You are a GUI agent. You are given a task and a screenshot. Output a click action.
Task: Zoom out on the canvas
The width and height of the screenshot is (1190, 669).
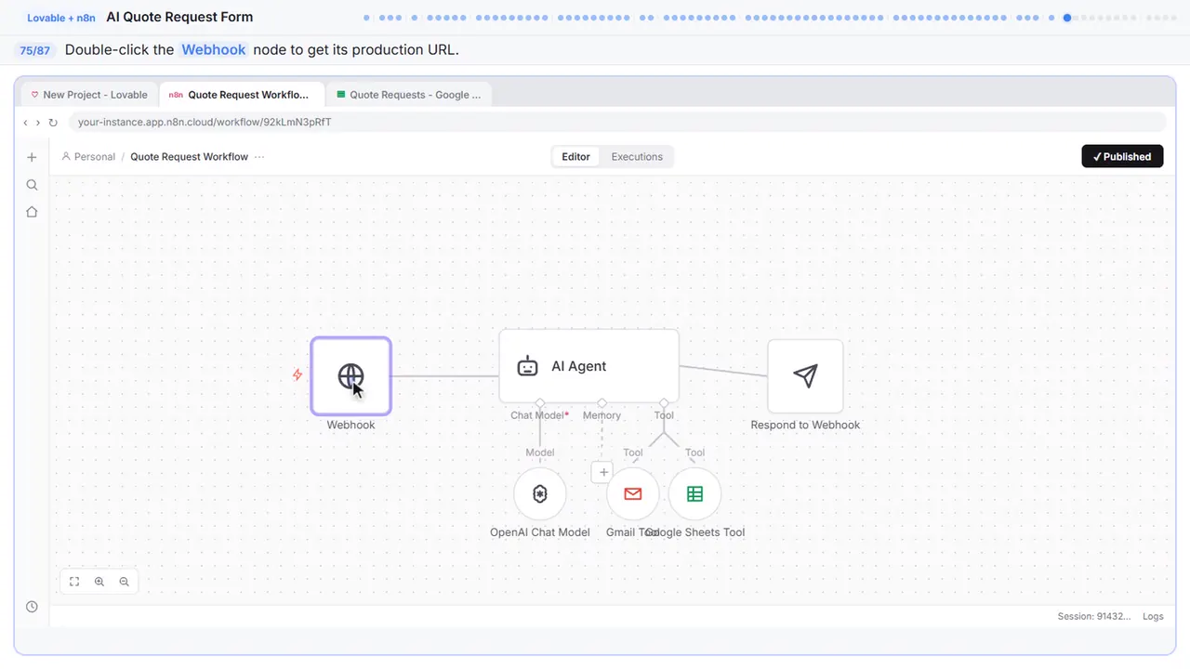[124, 582]
